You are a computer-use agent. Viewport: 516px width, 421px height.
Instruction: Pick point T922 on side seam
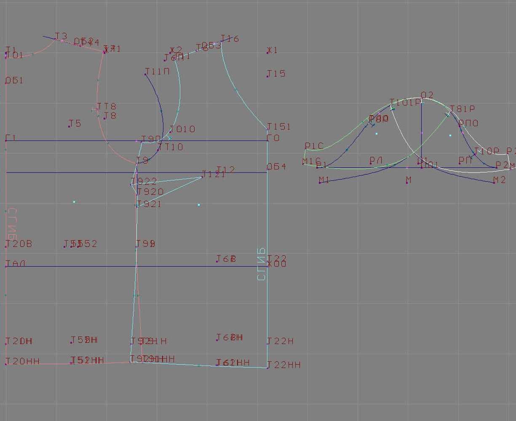tap(131, 184)
